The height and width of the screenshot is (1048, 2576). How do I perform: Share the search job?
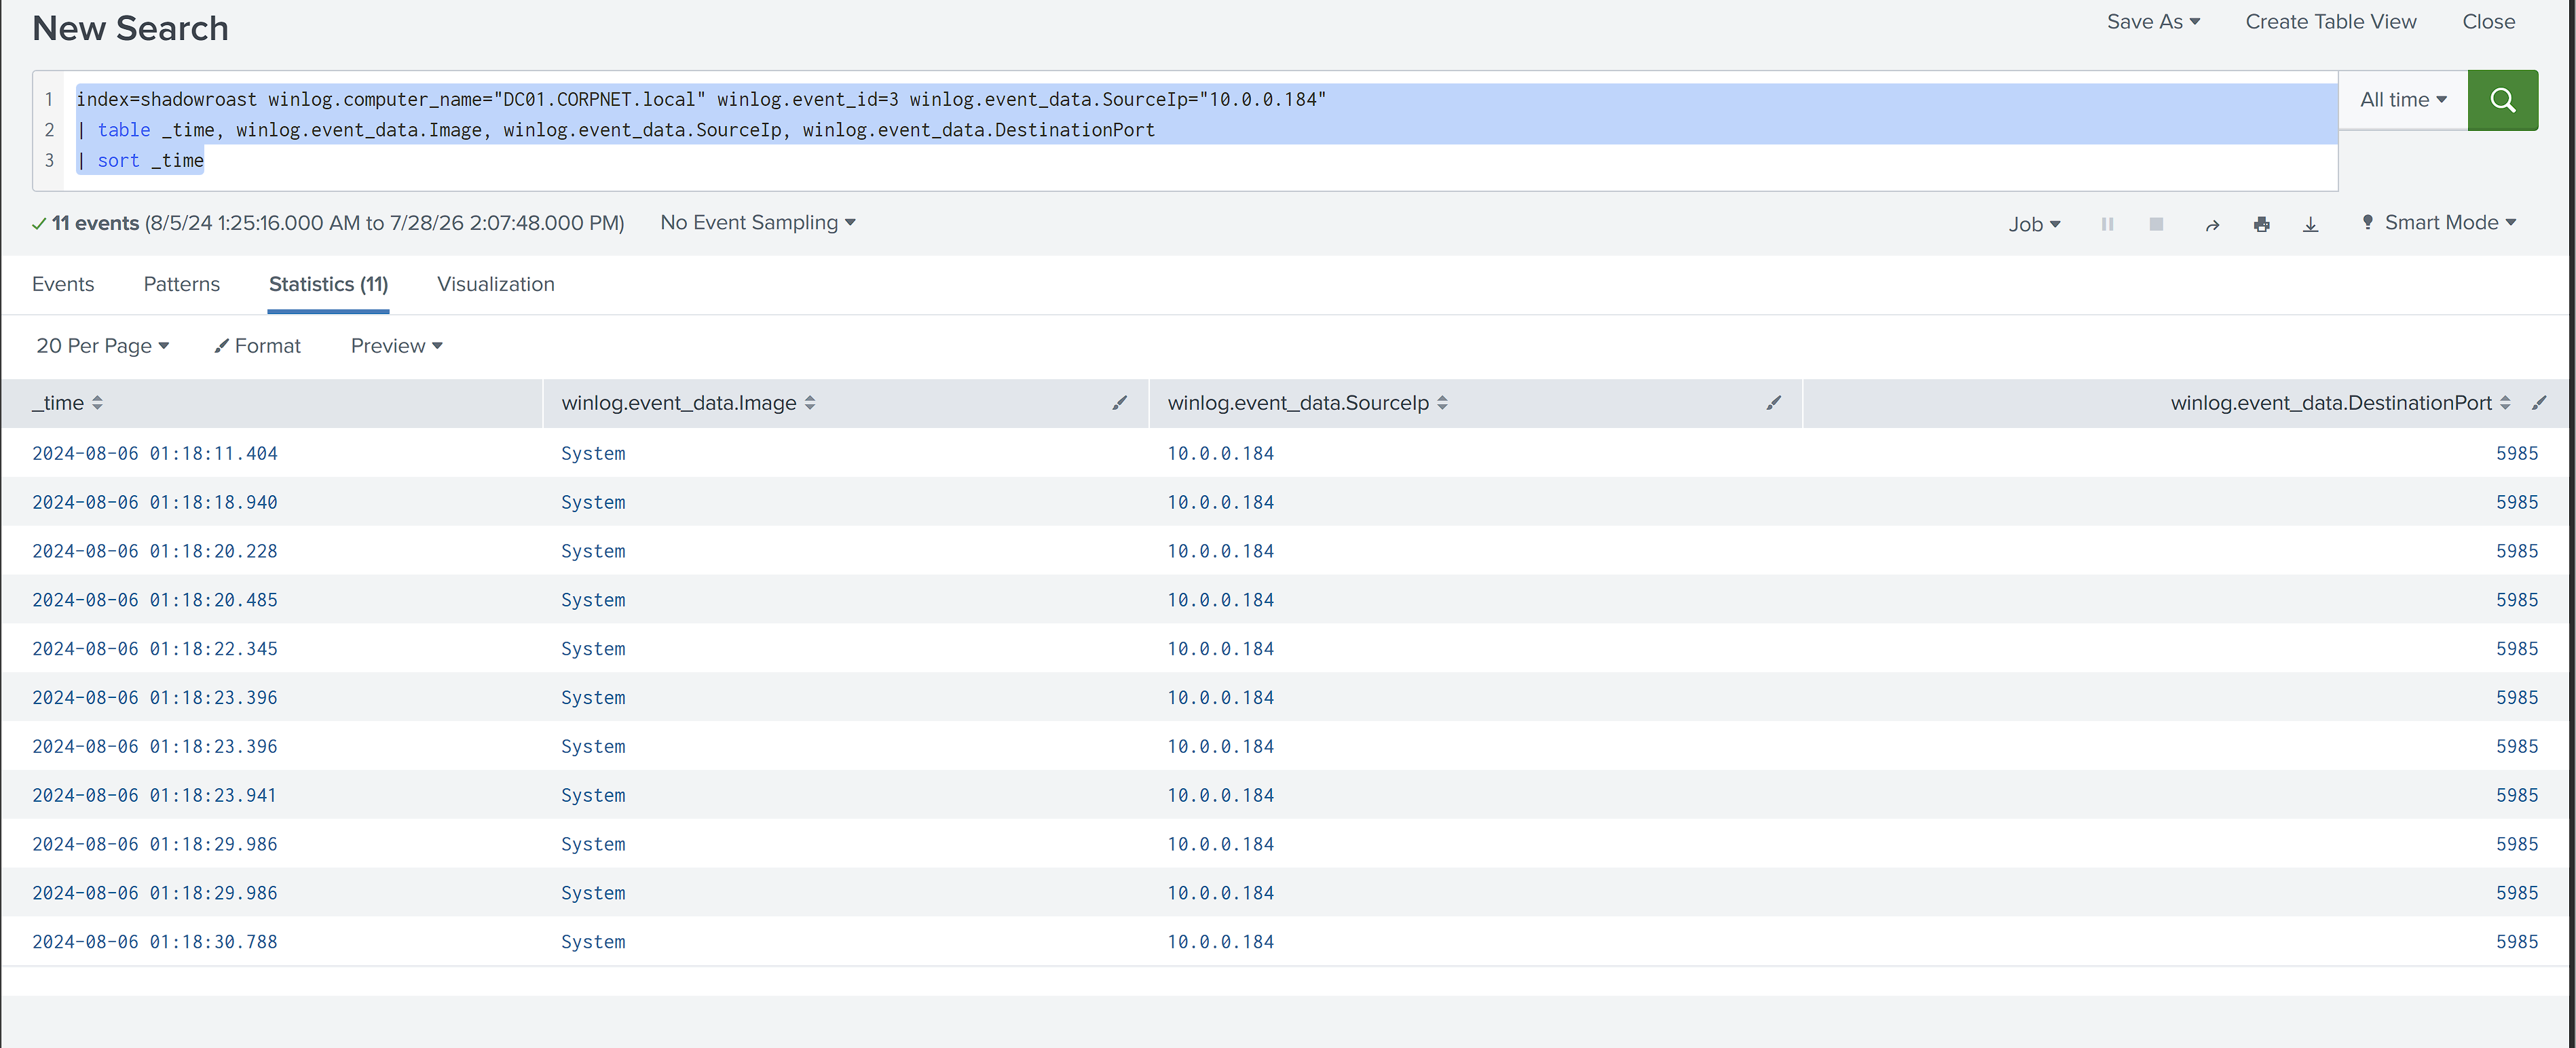[2212, 225]
